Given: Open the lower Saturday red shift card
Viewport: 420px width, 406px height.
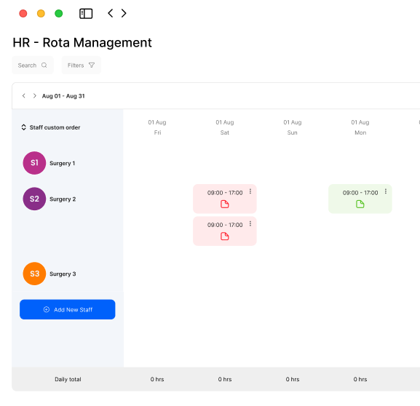Looking at the screenshot, I should 225,231.
